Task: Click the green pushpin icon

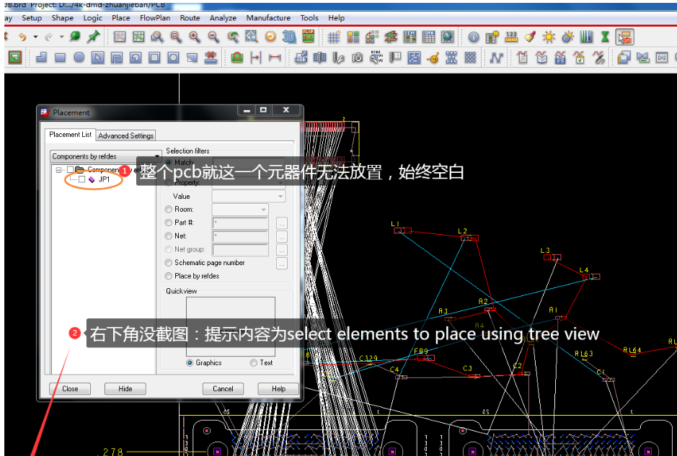Action: [x=93, y=37]
